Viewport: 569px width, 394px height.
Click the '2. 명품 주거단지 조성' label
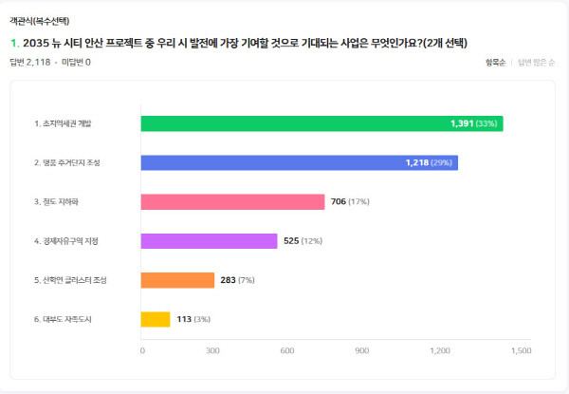67,162
